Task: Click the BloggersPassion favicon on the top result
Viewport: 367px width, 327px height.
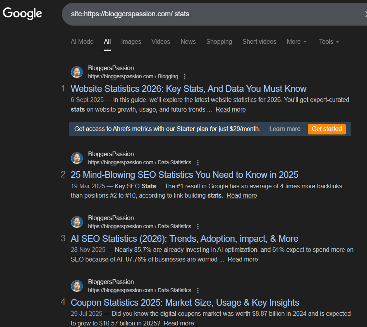Action: (77, 72)
